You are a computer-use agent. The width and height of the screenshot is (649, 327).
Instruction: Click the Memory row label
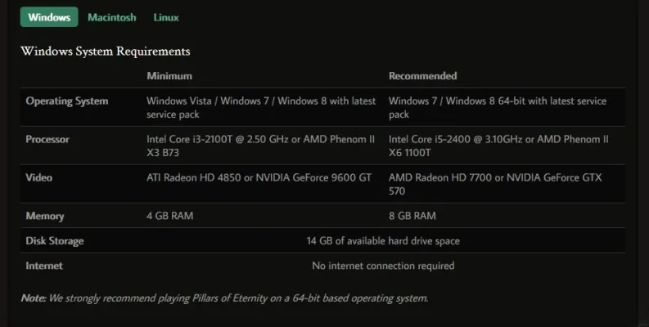[45, 217]
